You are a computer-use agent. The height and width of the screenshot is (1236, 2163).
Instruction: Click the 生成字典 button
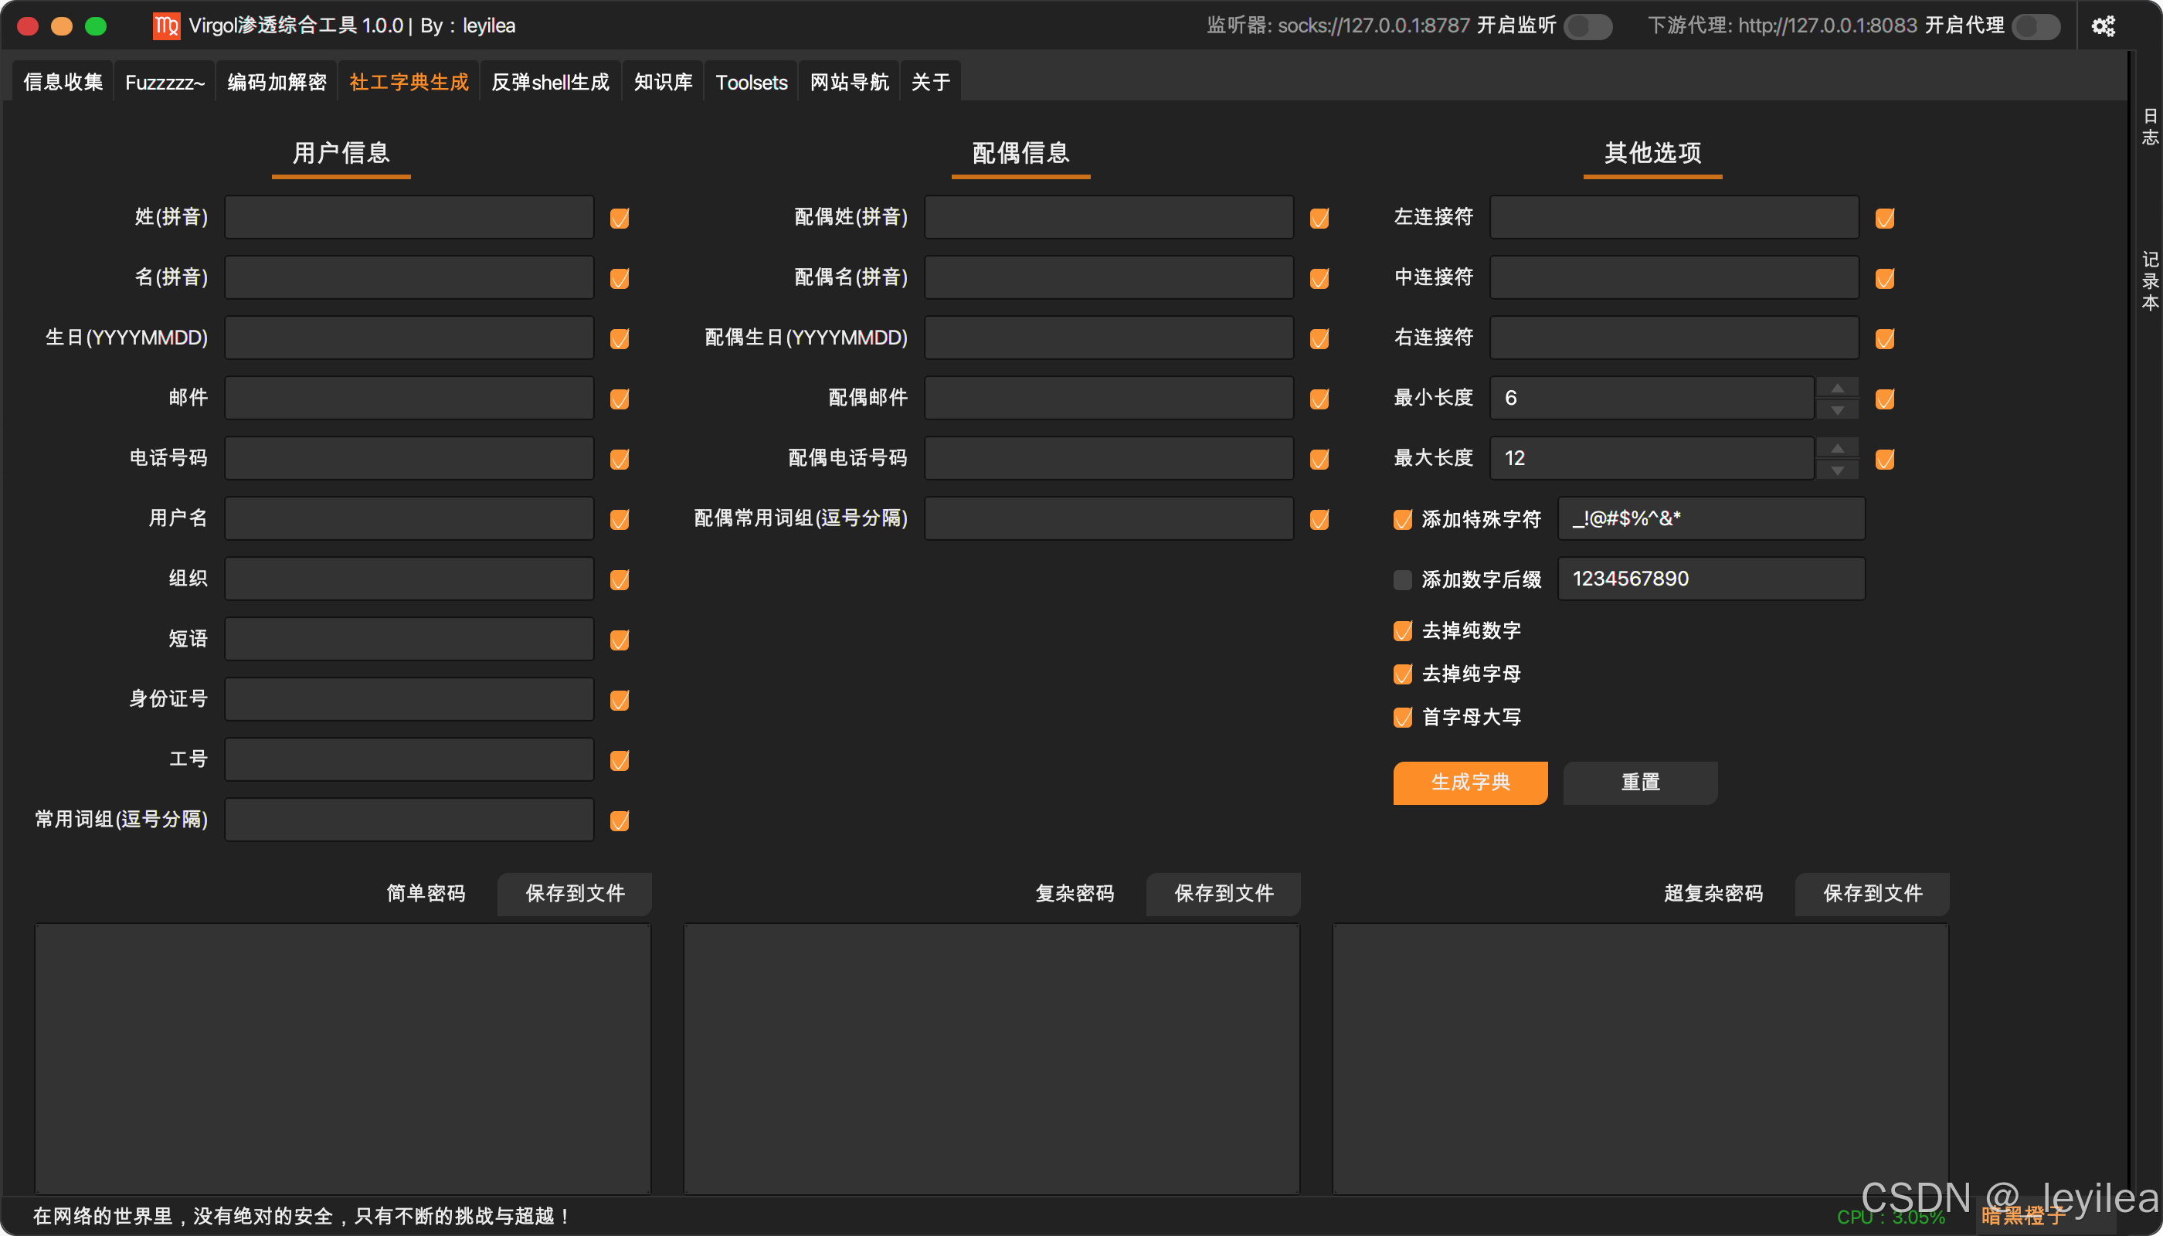click(1469, 782)
